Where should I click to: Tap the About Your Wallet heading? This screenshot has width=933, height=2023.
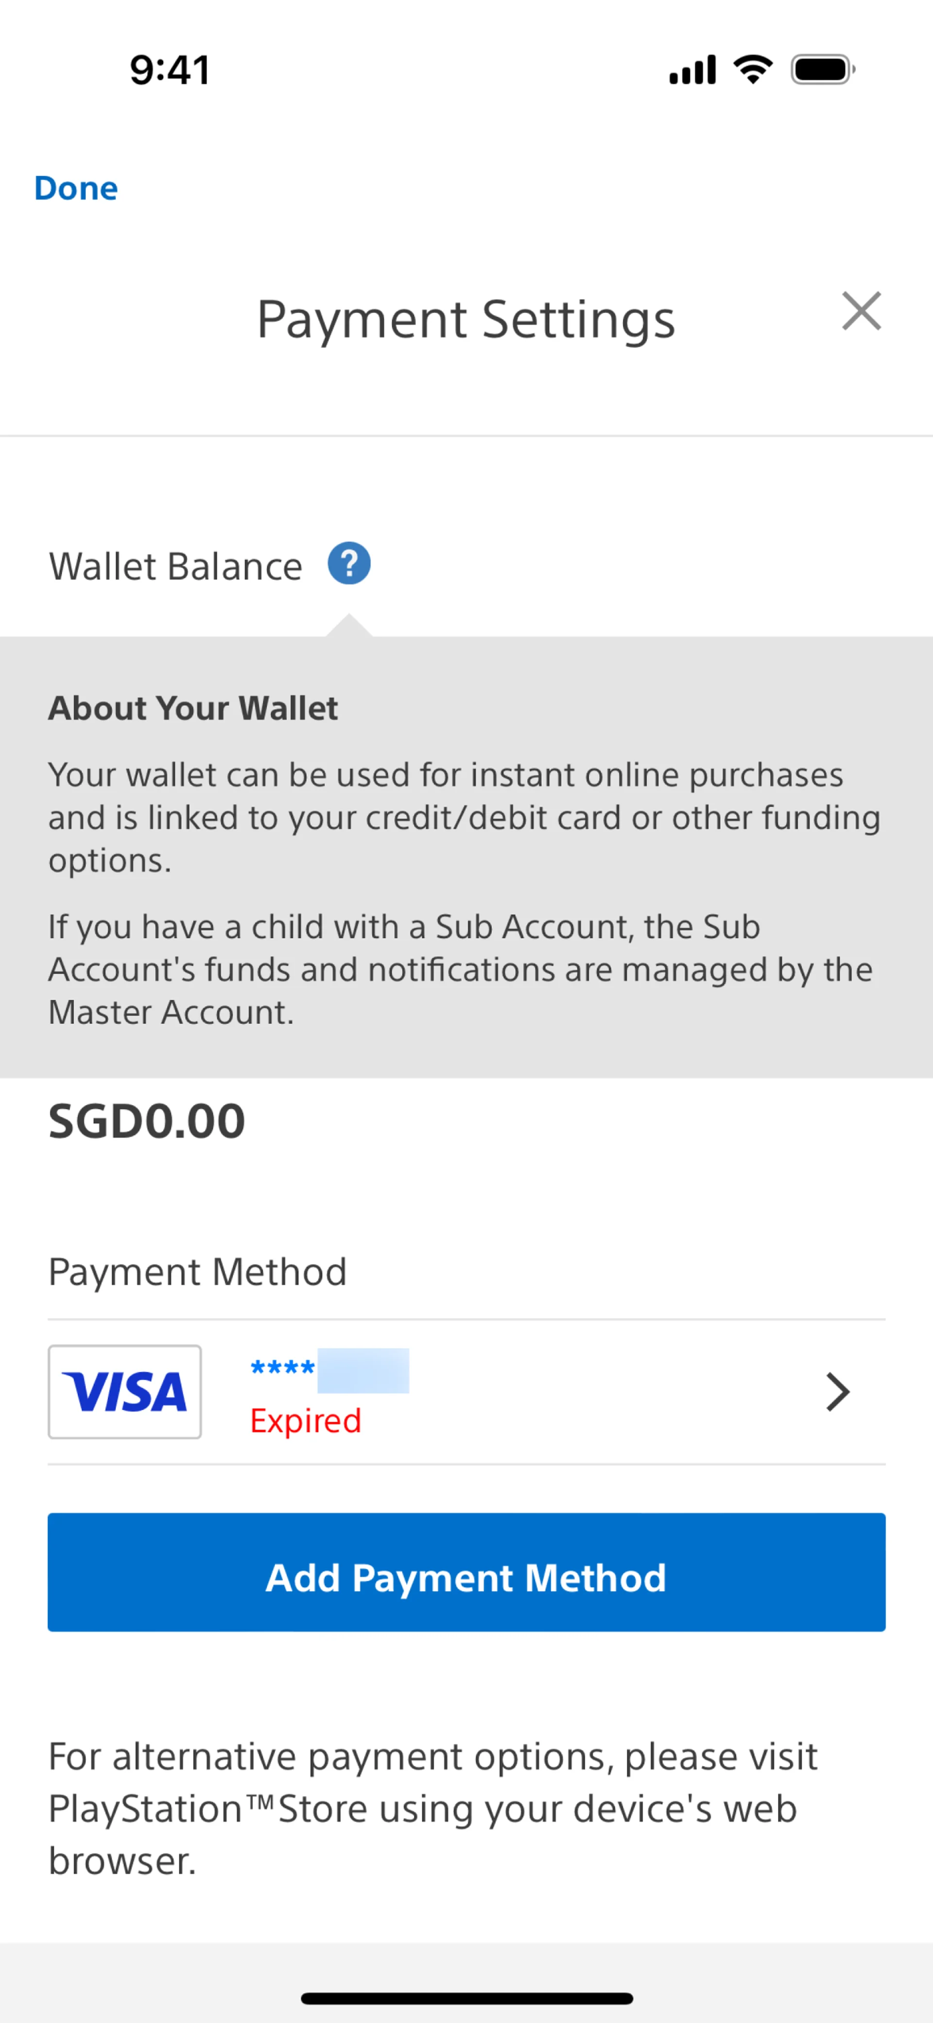point(193,708)
